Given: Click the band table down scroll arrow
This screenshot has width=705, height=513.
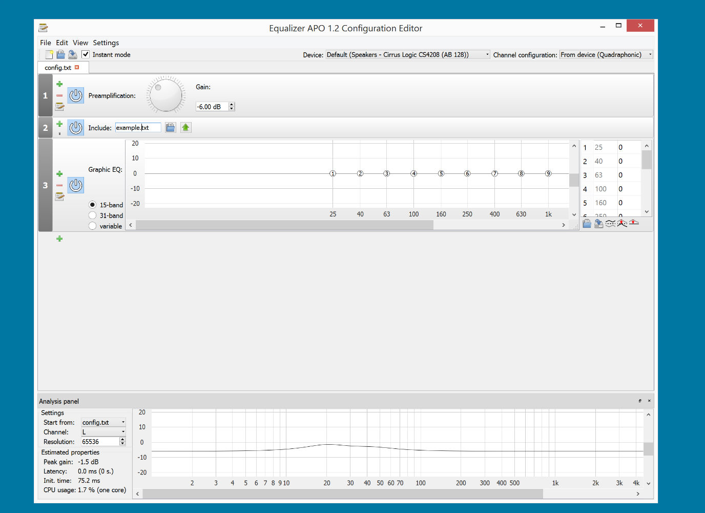Looking at the screenshot, I should coord(647,212).
